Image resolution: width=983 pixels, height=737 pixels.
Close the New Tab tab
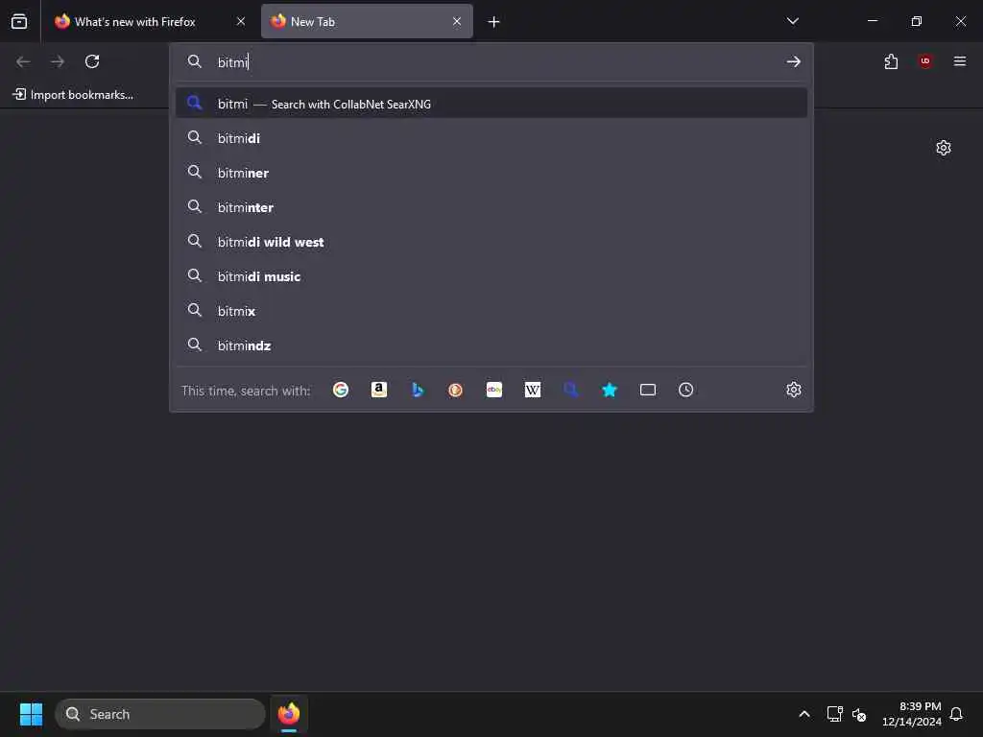[457, 21]
